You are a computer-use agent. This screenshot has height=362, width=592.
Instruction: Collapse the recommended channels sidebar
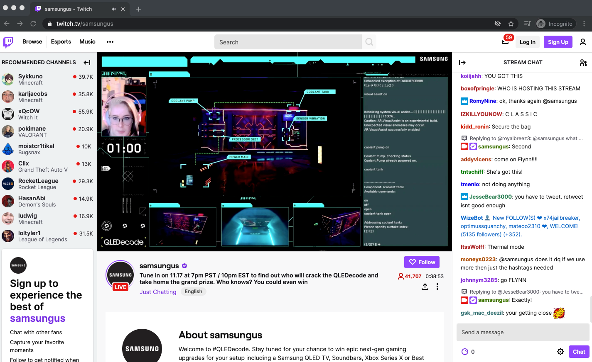(x=87, y=63)
